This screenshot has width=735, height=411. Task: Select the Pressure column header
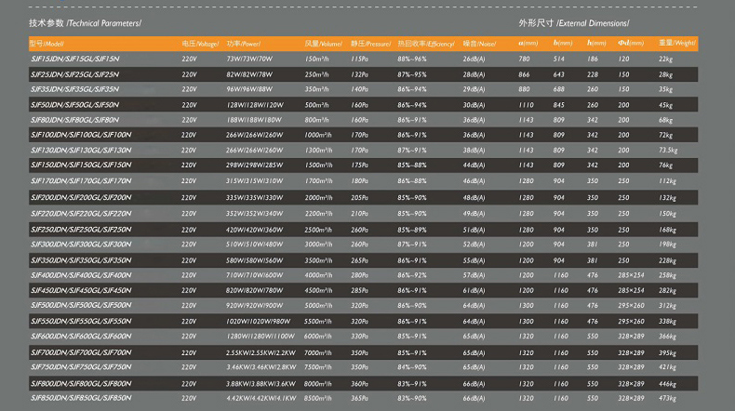click(x=370, y=43)
